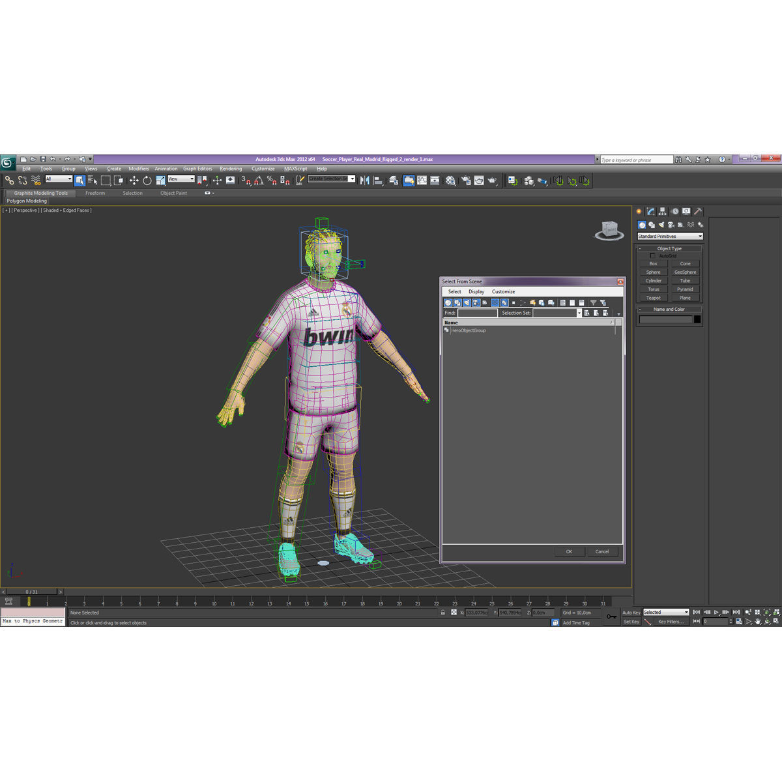The height and width of the screenshot is (782, 782).
Task: Choose the Rectangular Selection Region tool
Action: point(106,181)
